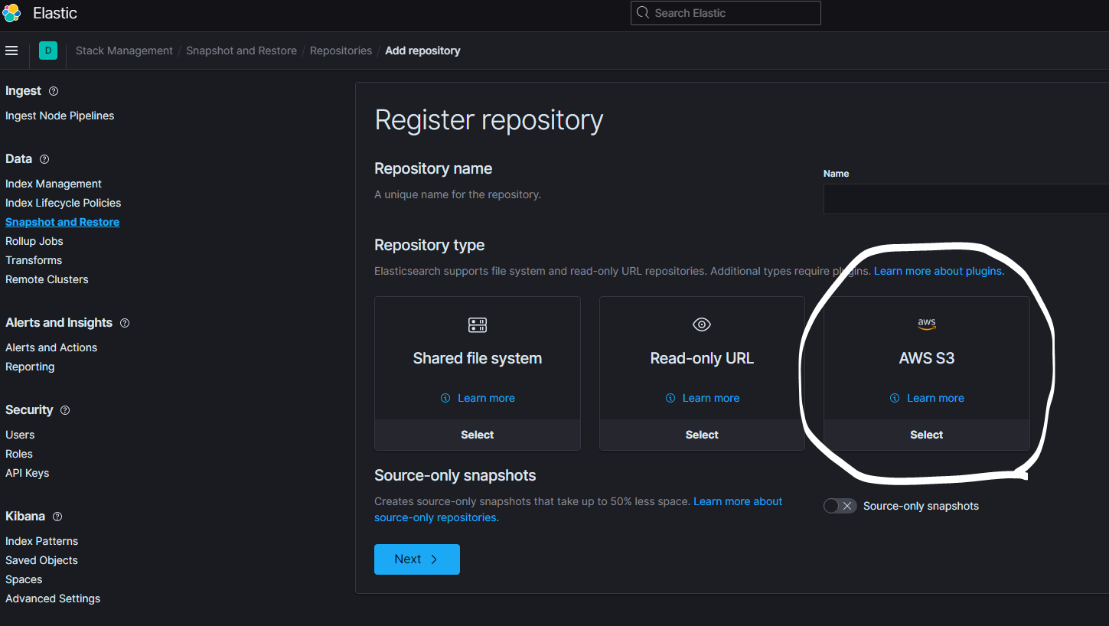Open Transforms page

coord(34,260)
